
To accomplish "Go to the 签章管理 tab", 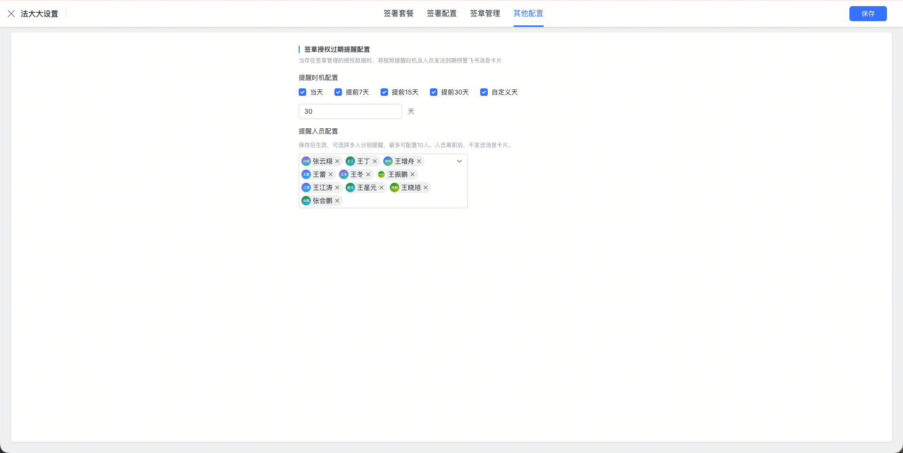I will 485,14.
